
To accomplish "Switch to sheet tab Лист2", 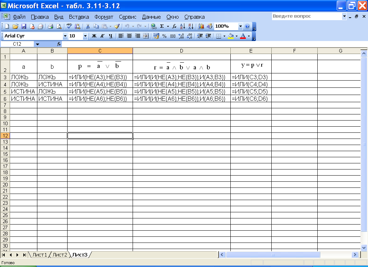I will click(x=60, y=255).
